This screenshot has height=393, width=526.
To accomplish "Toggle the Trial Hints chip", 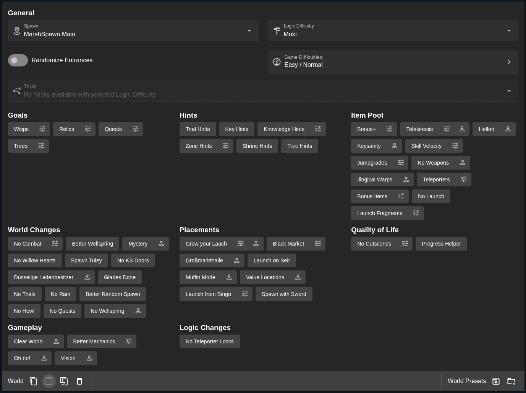I will point(198,129).
